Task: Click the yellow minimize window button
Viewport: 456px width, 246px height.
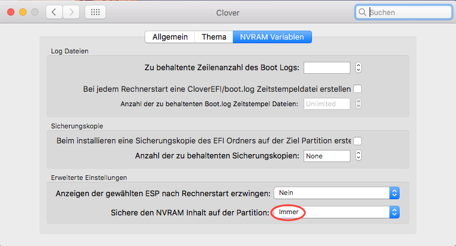Action: click(x=23, y=12)
